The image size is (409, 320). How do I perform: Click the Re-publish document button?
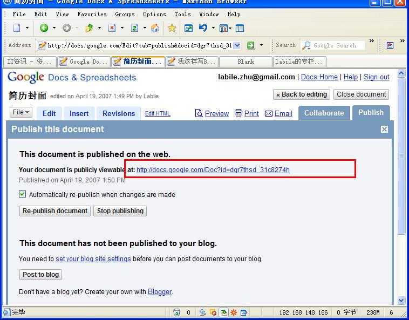55,211
